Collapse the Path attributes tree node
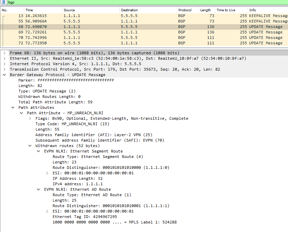Image resolution: width=288 pixels, height=232 pixels. coord(13,107)
